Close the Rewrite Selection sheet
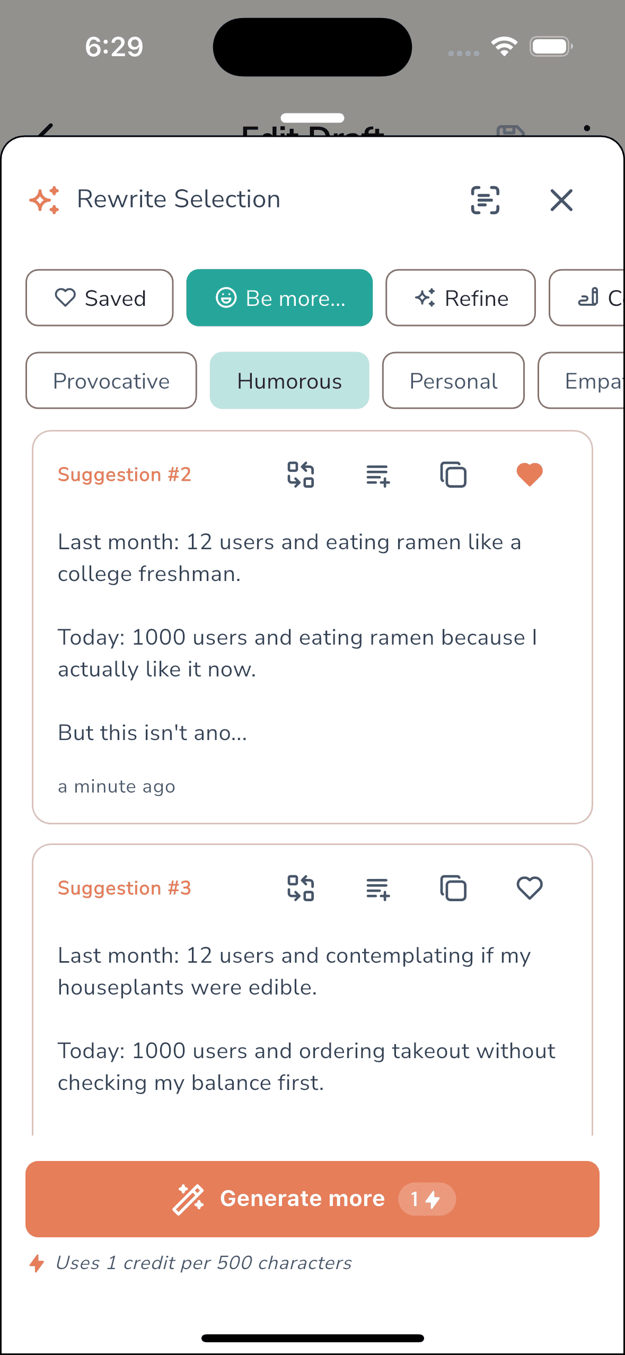Screen dimensions: 625x1355 (561, 200)
